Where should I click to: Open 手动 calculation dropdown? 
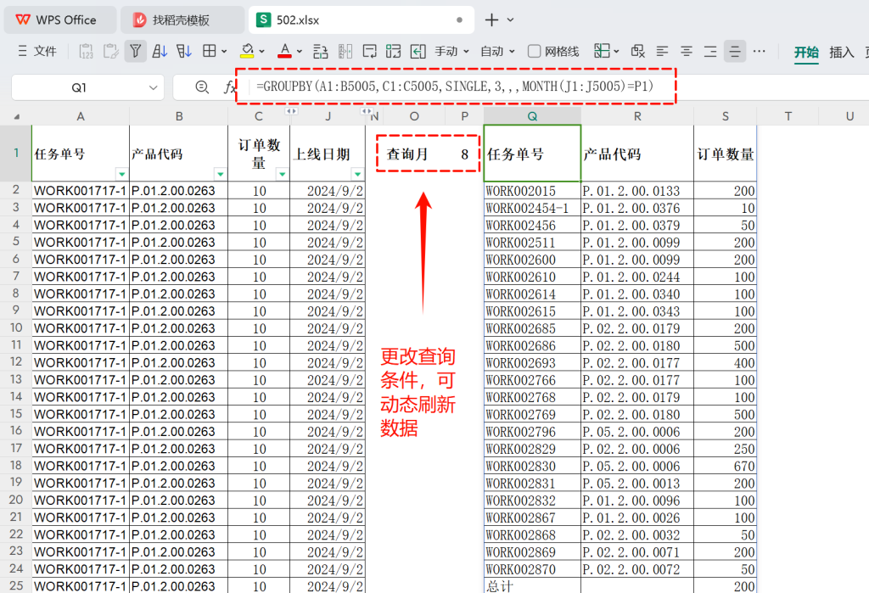[451, 52]
